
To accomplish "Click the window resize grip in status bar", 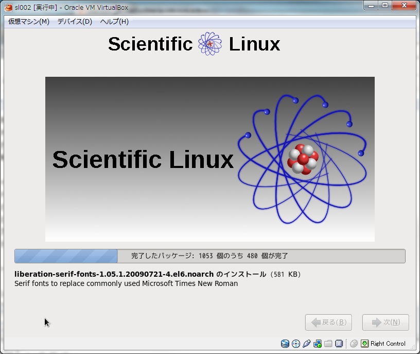I will tap(412, 347).
